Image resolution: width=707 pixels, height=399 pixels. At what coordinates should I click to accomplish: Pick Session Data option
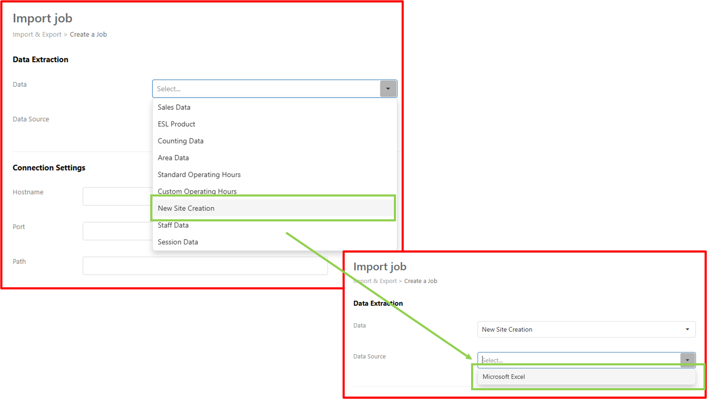coord(178,242)
